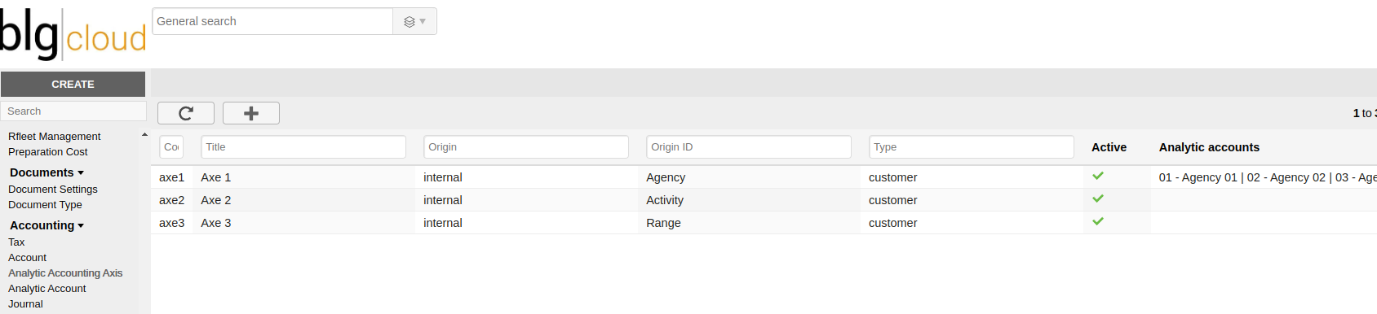Image resolution: width=1377 pixels, height=314 pixels.
Task: Collapse the Documents menu section
Action: [46, 172]
